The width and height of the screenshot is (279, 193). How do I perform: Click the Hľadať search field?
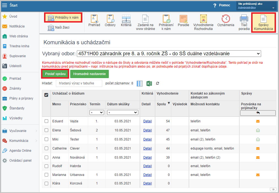(x=79, y=83)
